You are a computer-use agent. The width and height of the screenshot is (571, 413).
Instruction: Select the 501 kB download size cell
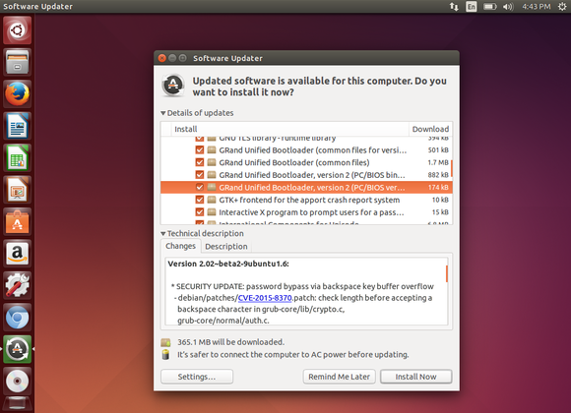pos(438,150)
